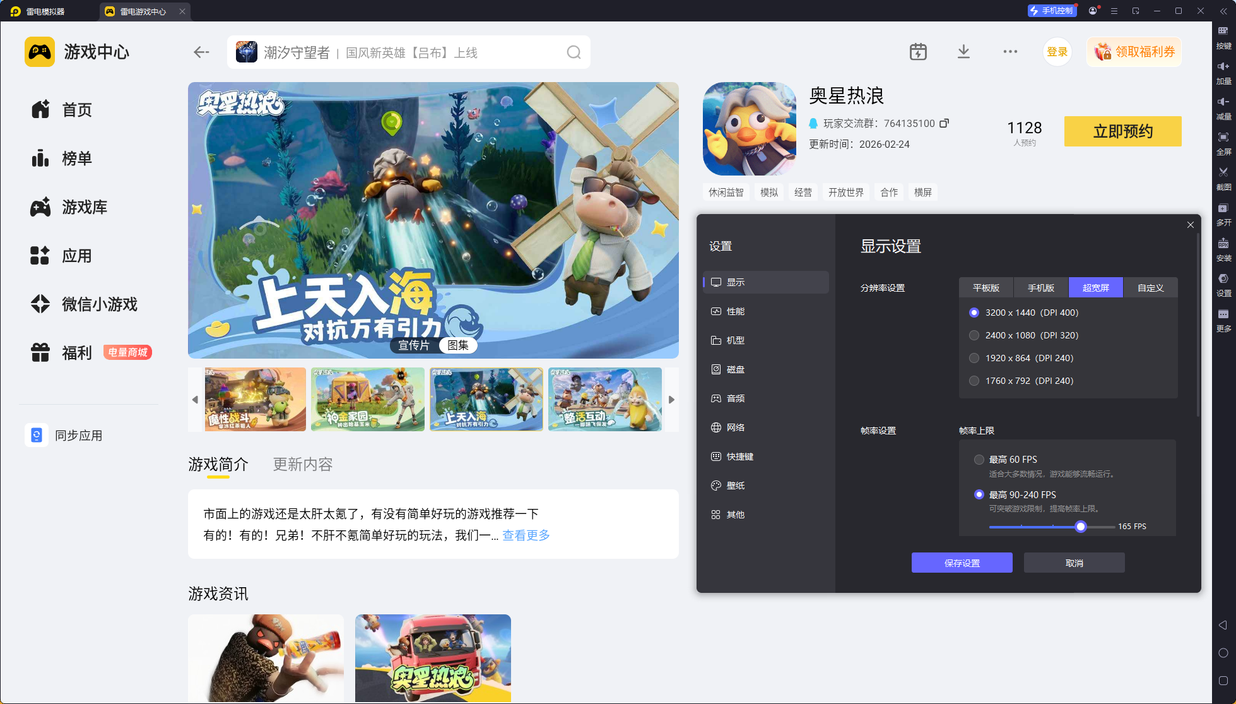1236x704 pixels.
Task: Click the FPS limit slider handle
Action: [1081, 527]
